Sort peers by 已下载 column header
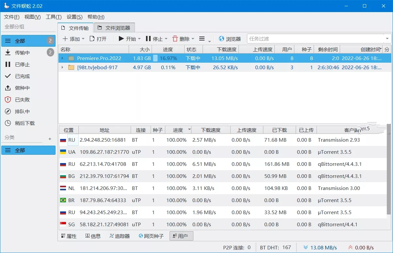 [279, 130]
